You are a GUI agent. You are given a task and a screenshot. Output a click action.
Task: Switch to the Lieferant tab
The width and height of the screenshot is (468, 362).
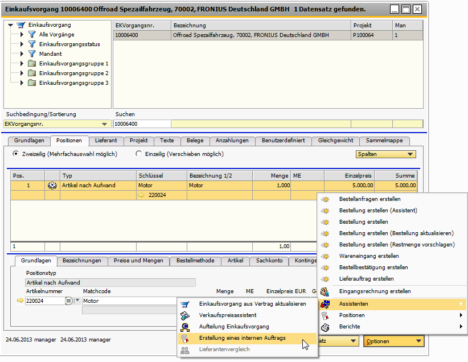[106, 141]
